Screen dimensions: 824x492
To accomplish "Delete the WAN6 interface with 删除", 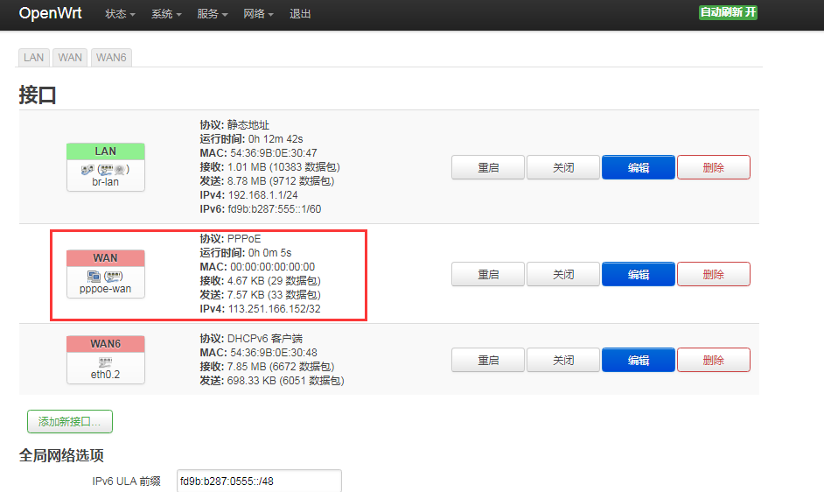I will [x=713, y=360].
